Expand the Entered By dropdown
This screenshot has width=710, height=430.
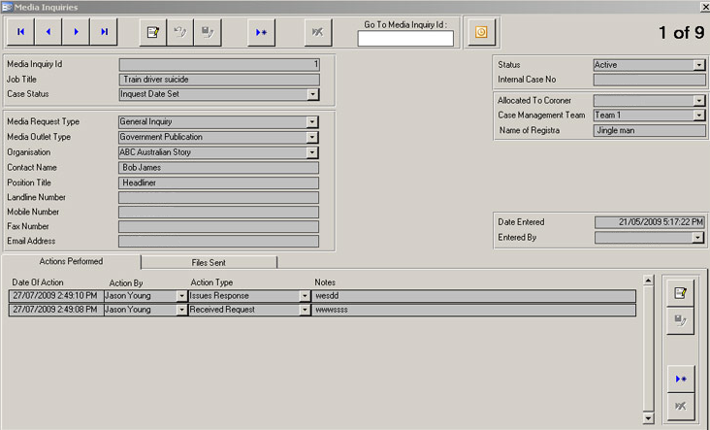click(697, 238)
